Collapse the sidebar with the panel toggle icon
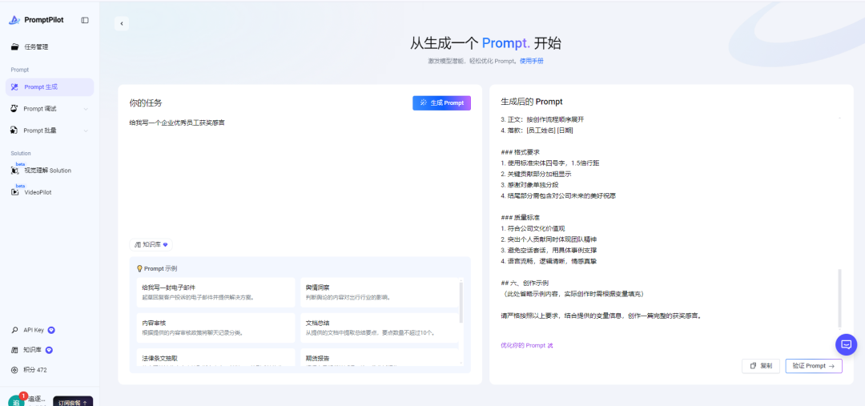 (x=84, y=20)
